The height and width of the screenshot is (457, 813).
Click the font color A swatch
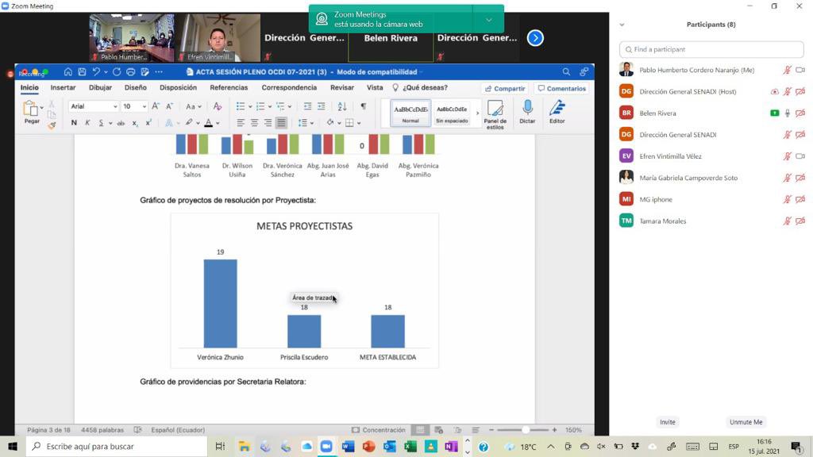click(x=209, y=123)
